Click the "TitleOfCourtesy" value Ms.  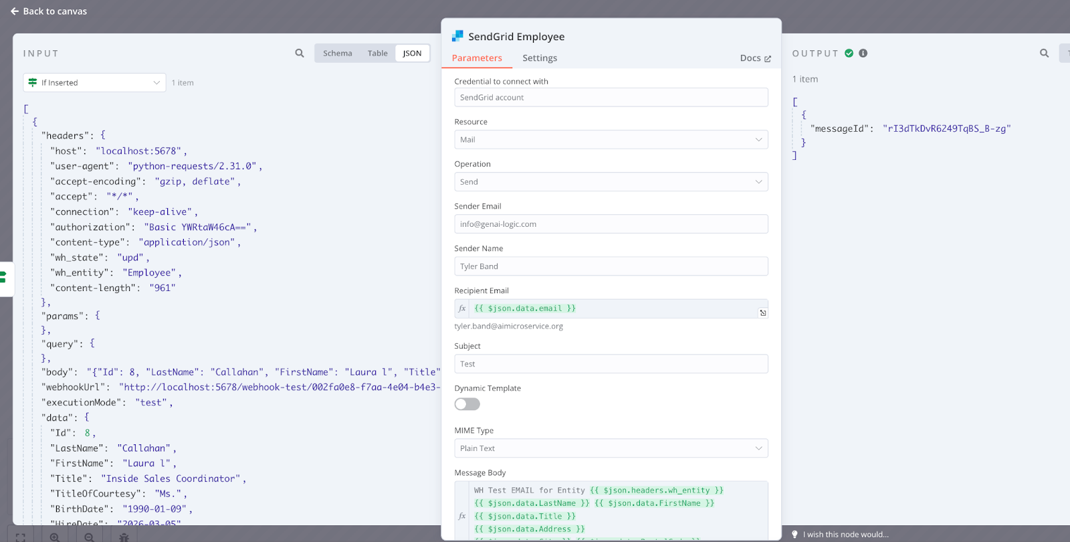(168, 493)
